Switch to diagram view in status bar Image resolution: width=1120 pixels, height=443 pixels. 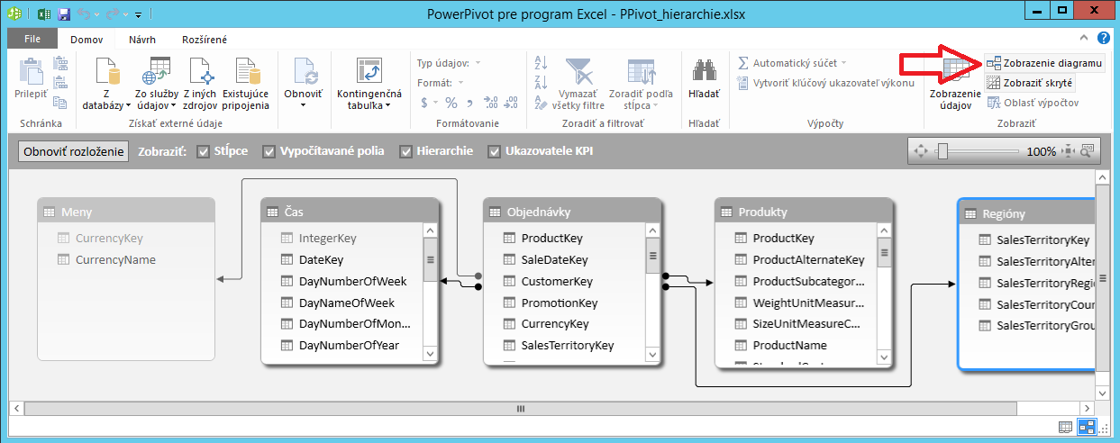pyautogui.click(x=1086, y=427)
